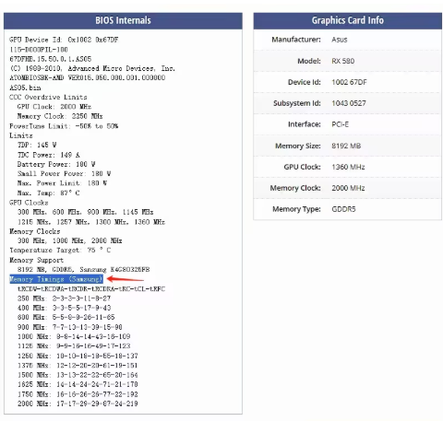Click the highlighted Memory Timings (Samsung) heading
Image resolution: width=443 pixels, height=421 pixels.
click(56, 279)
